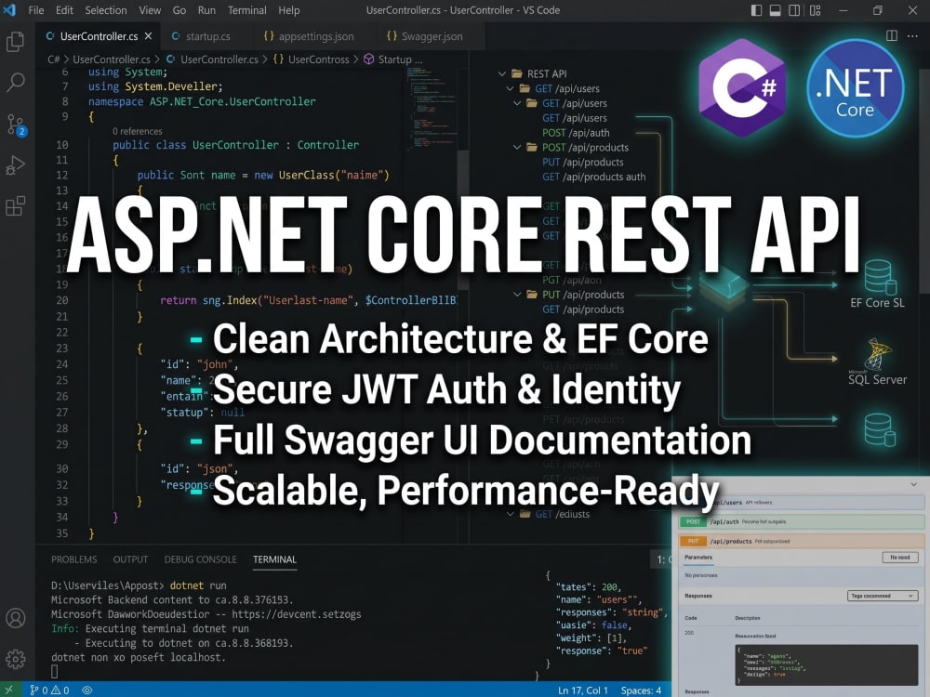Click the eye icon in status bar
The height and width of the screenshot is (697, 930).
pyautogui.click(x=87, y=690)
